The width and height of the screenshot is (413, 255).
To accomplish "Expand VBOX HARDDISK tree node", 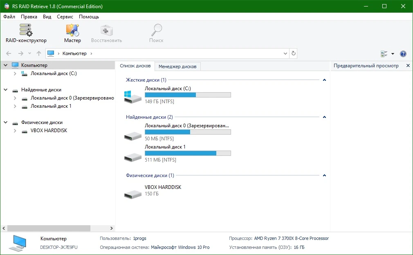I will (x=15, y=131).
